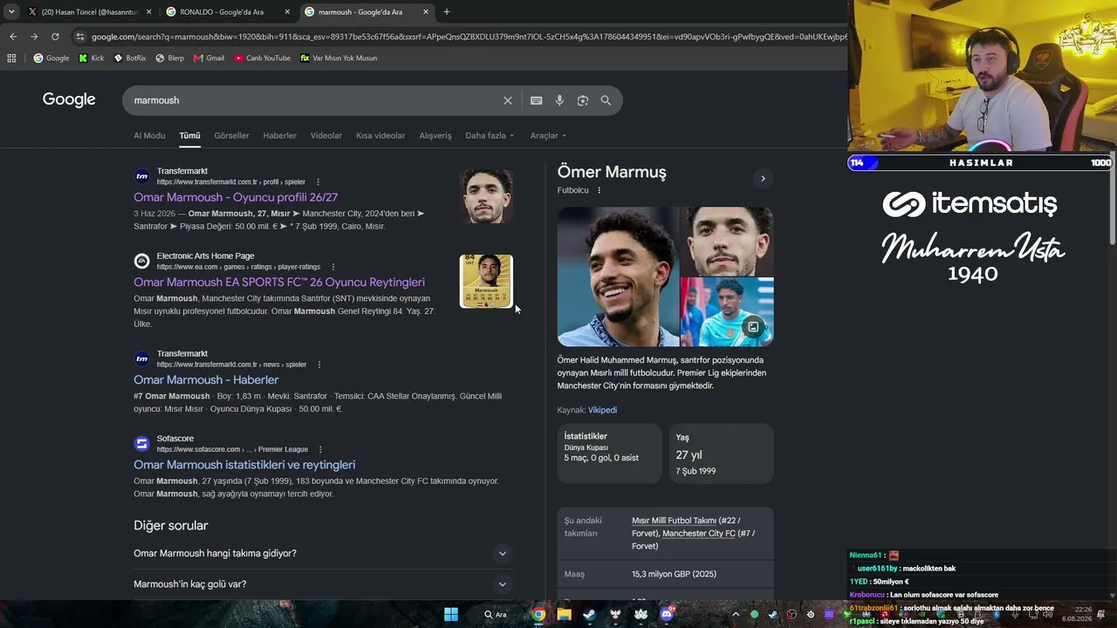Open the Var Mısın Yok Musun bookmark
Screen dimensions: 1117x628
339,58
